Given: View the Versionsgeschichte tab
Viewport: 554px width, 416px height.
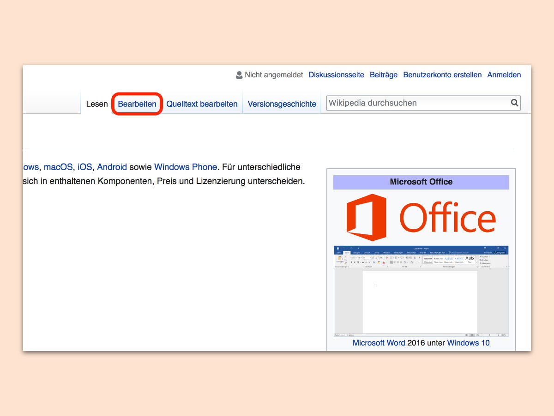Looking at the screenshot, I should point(282,104).
